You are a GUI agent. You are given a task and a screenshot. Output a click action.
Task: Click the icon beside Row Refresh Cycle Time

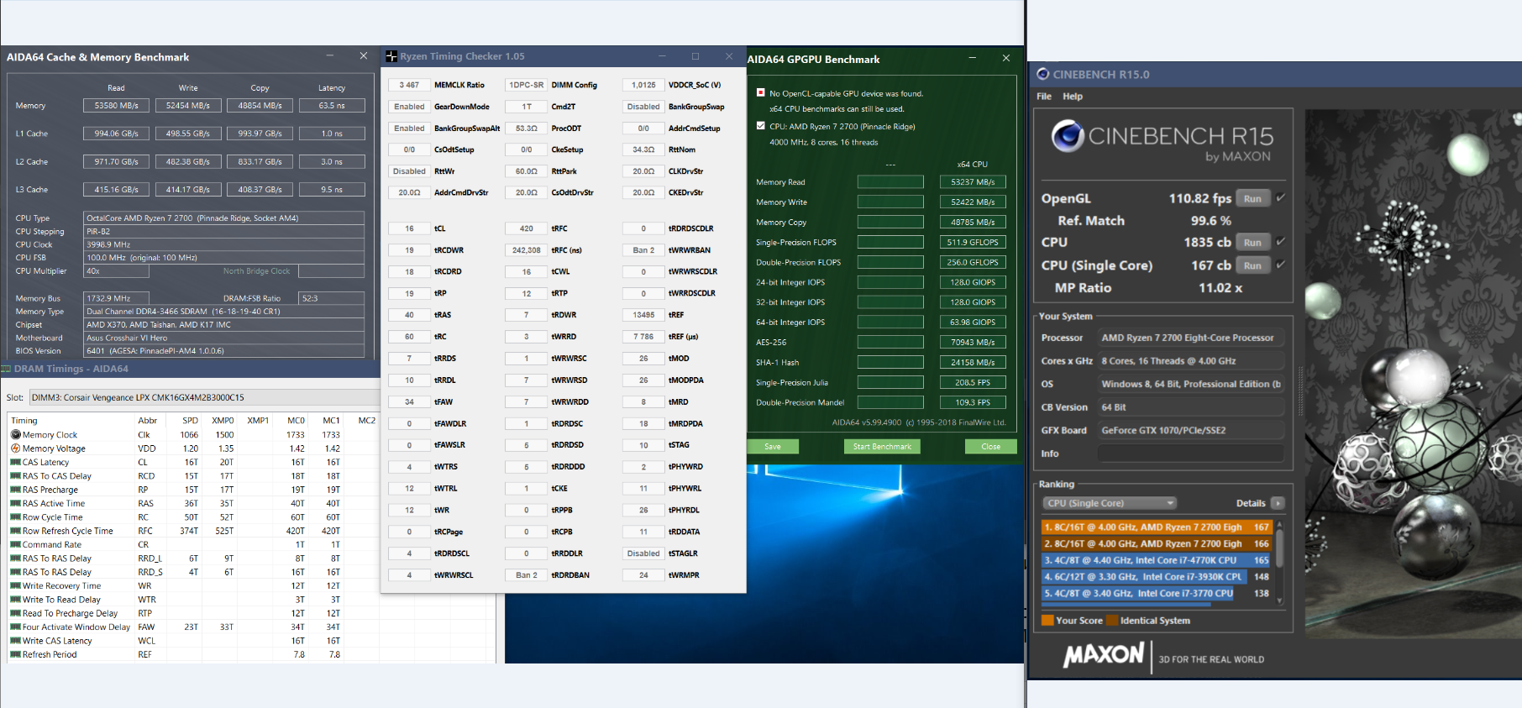click(15, 531)
